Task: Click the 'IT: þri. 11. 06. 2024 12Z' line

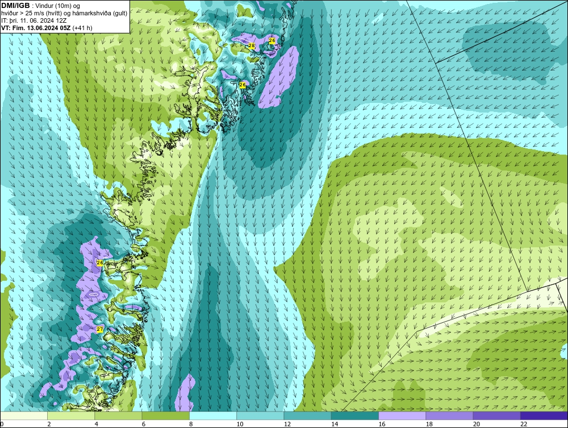Action: (34, 20)
